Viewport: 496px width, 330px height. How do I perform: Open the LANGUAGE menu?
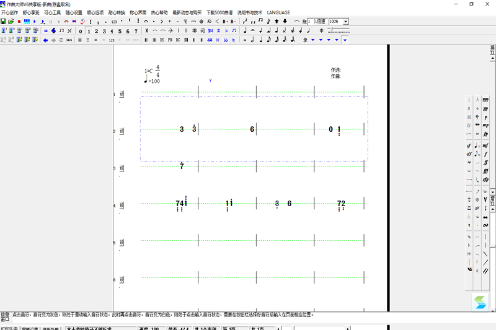point(278,12)
